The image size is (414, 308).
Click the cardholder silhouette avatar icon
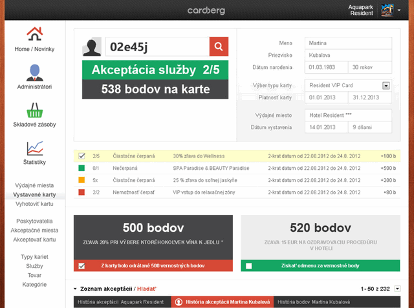click(x=93, y=48)
